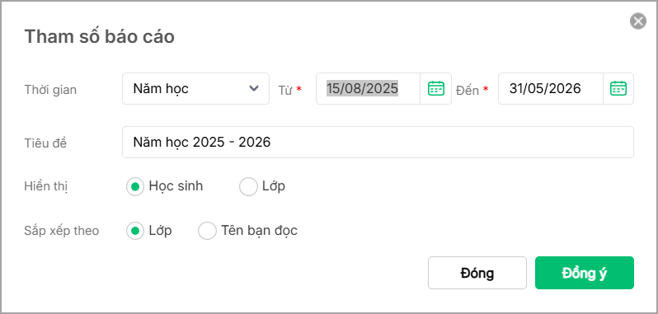Click the chevron arrow in Năm học combo
The width and height of the screenshot is (658, 314).
coord(253,88)
